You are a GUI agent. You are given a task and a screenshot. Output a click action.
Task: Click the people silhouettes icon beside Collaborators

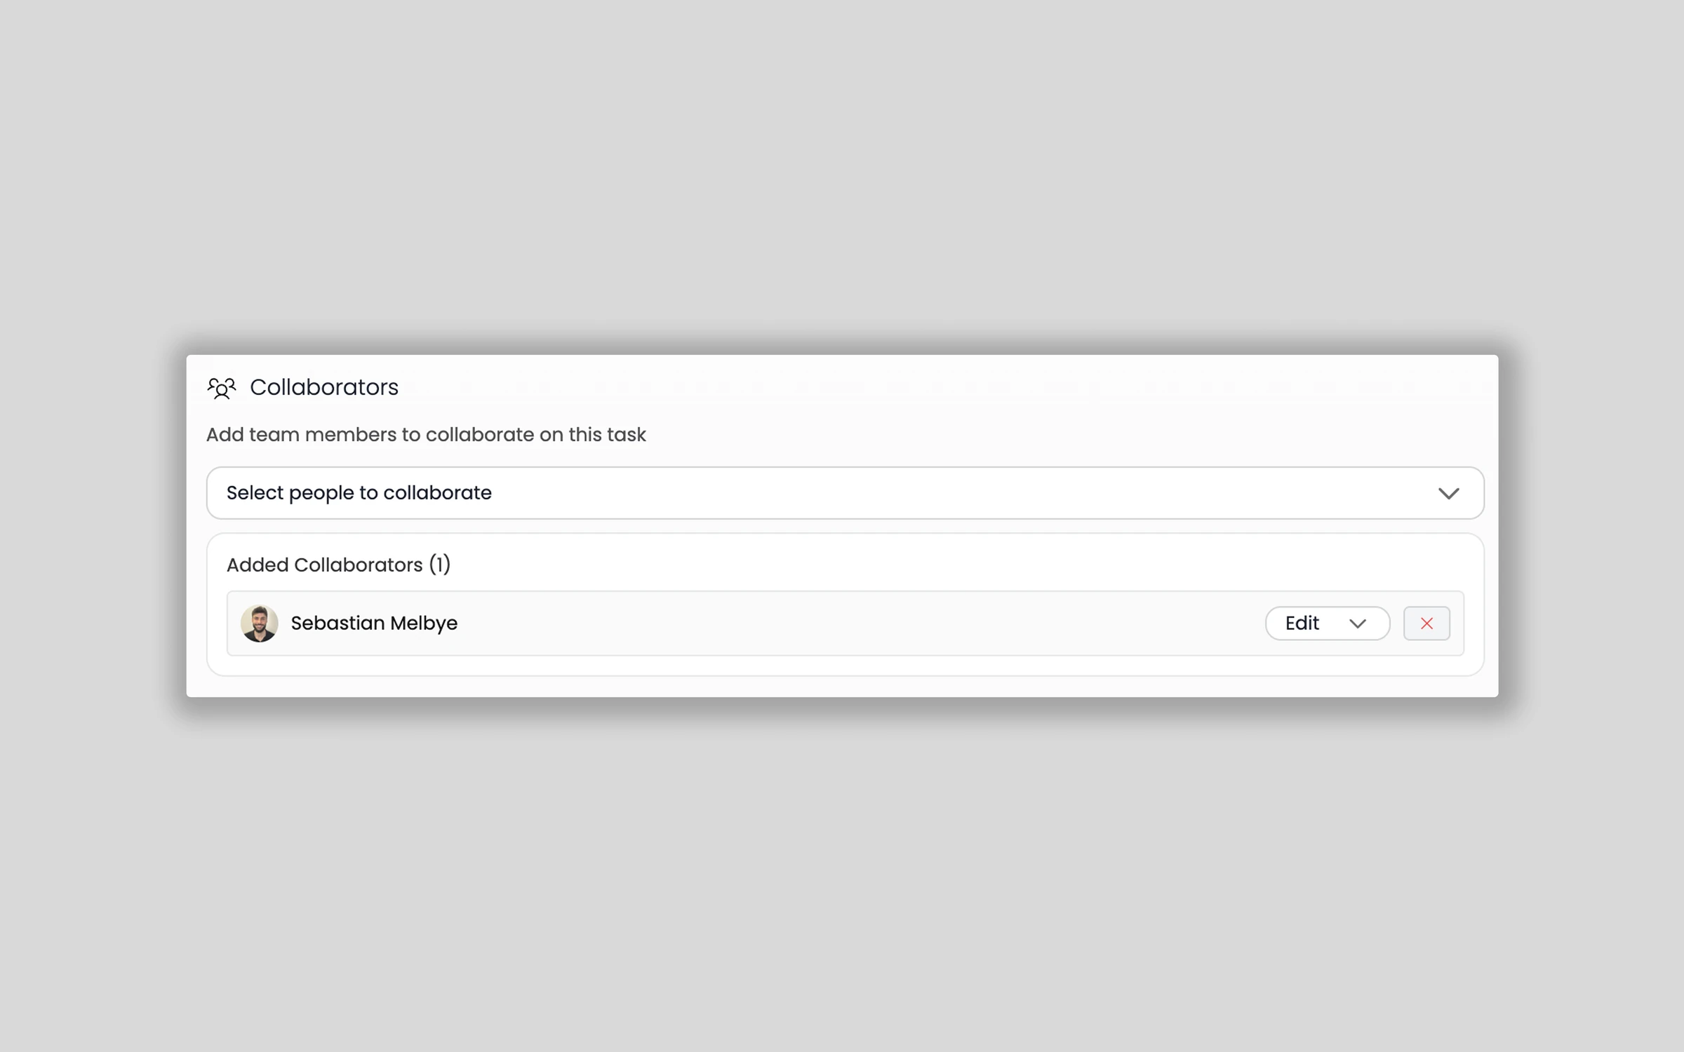tap(222, 387)
